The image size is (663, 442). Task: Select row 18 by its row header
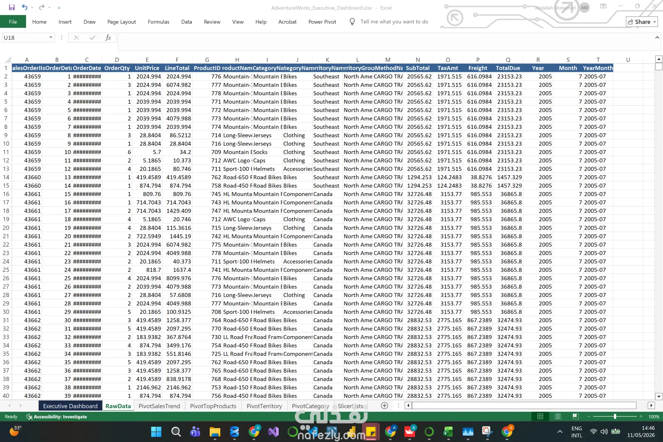point(6,211)
